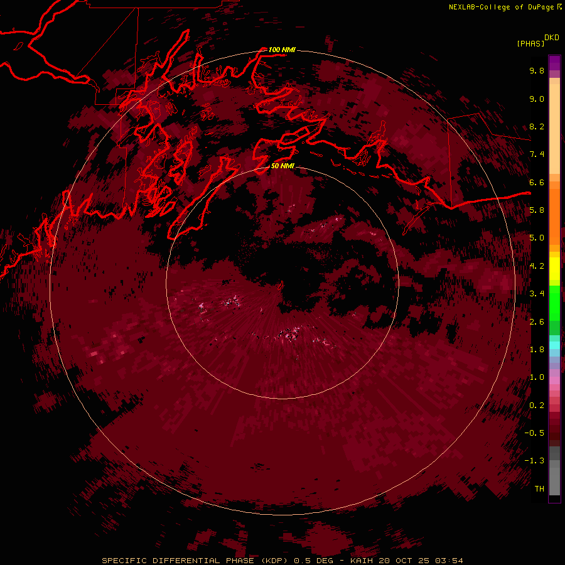Viewport: 565px width, 565px height.
Task: Click the cyan band of the color scale
Action: point(554,345)
